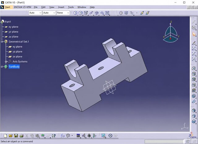Viewport: 198px width, 144px height.
Task: Open the first Auto dropdown
Action: (x=35, y=13)
